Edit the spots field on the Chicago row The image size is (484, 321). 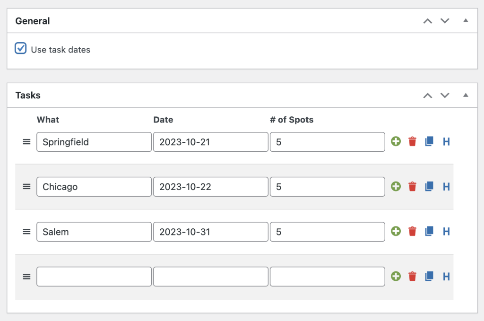[328, 187]
